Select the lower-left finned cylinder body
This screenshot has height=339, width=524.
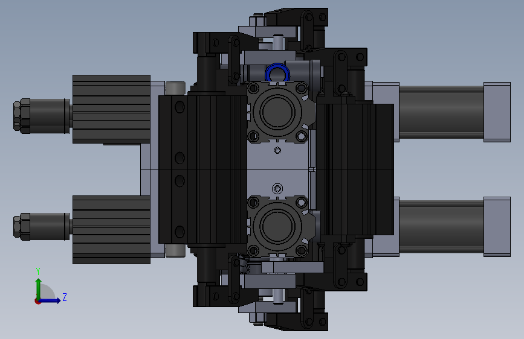pos(112,230)
